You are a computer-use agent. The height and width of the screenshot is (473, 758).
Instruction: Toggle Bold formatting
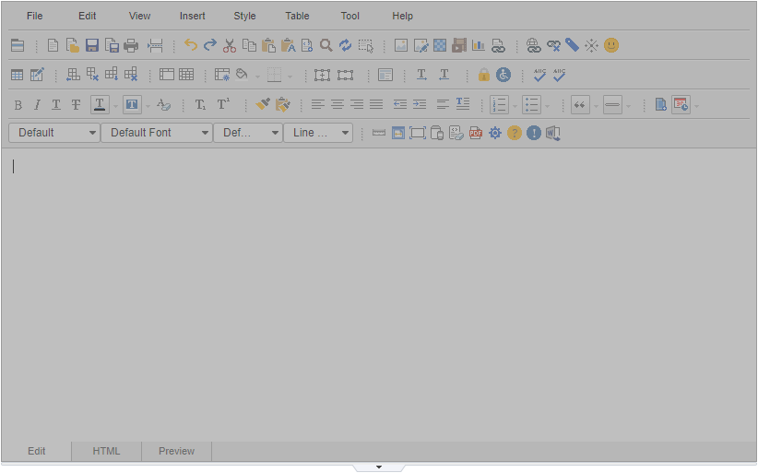coord(18,105)
